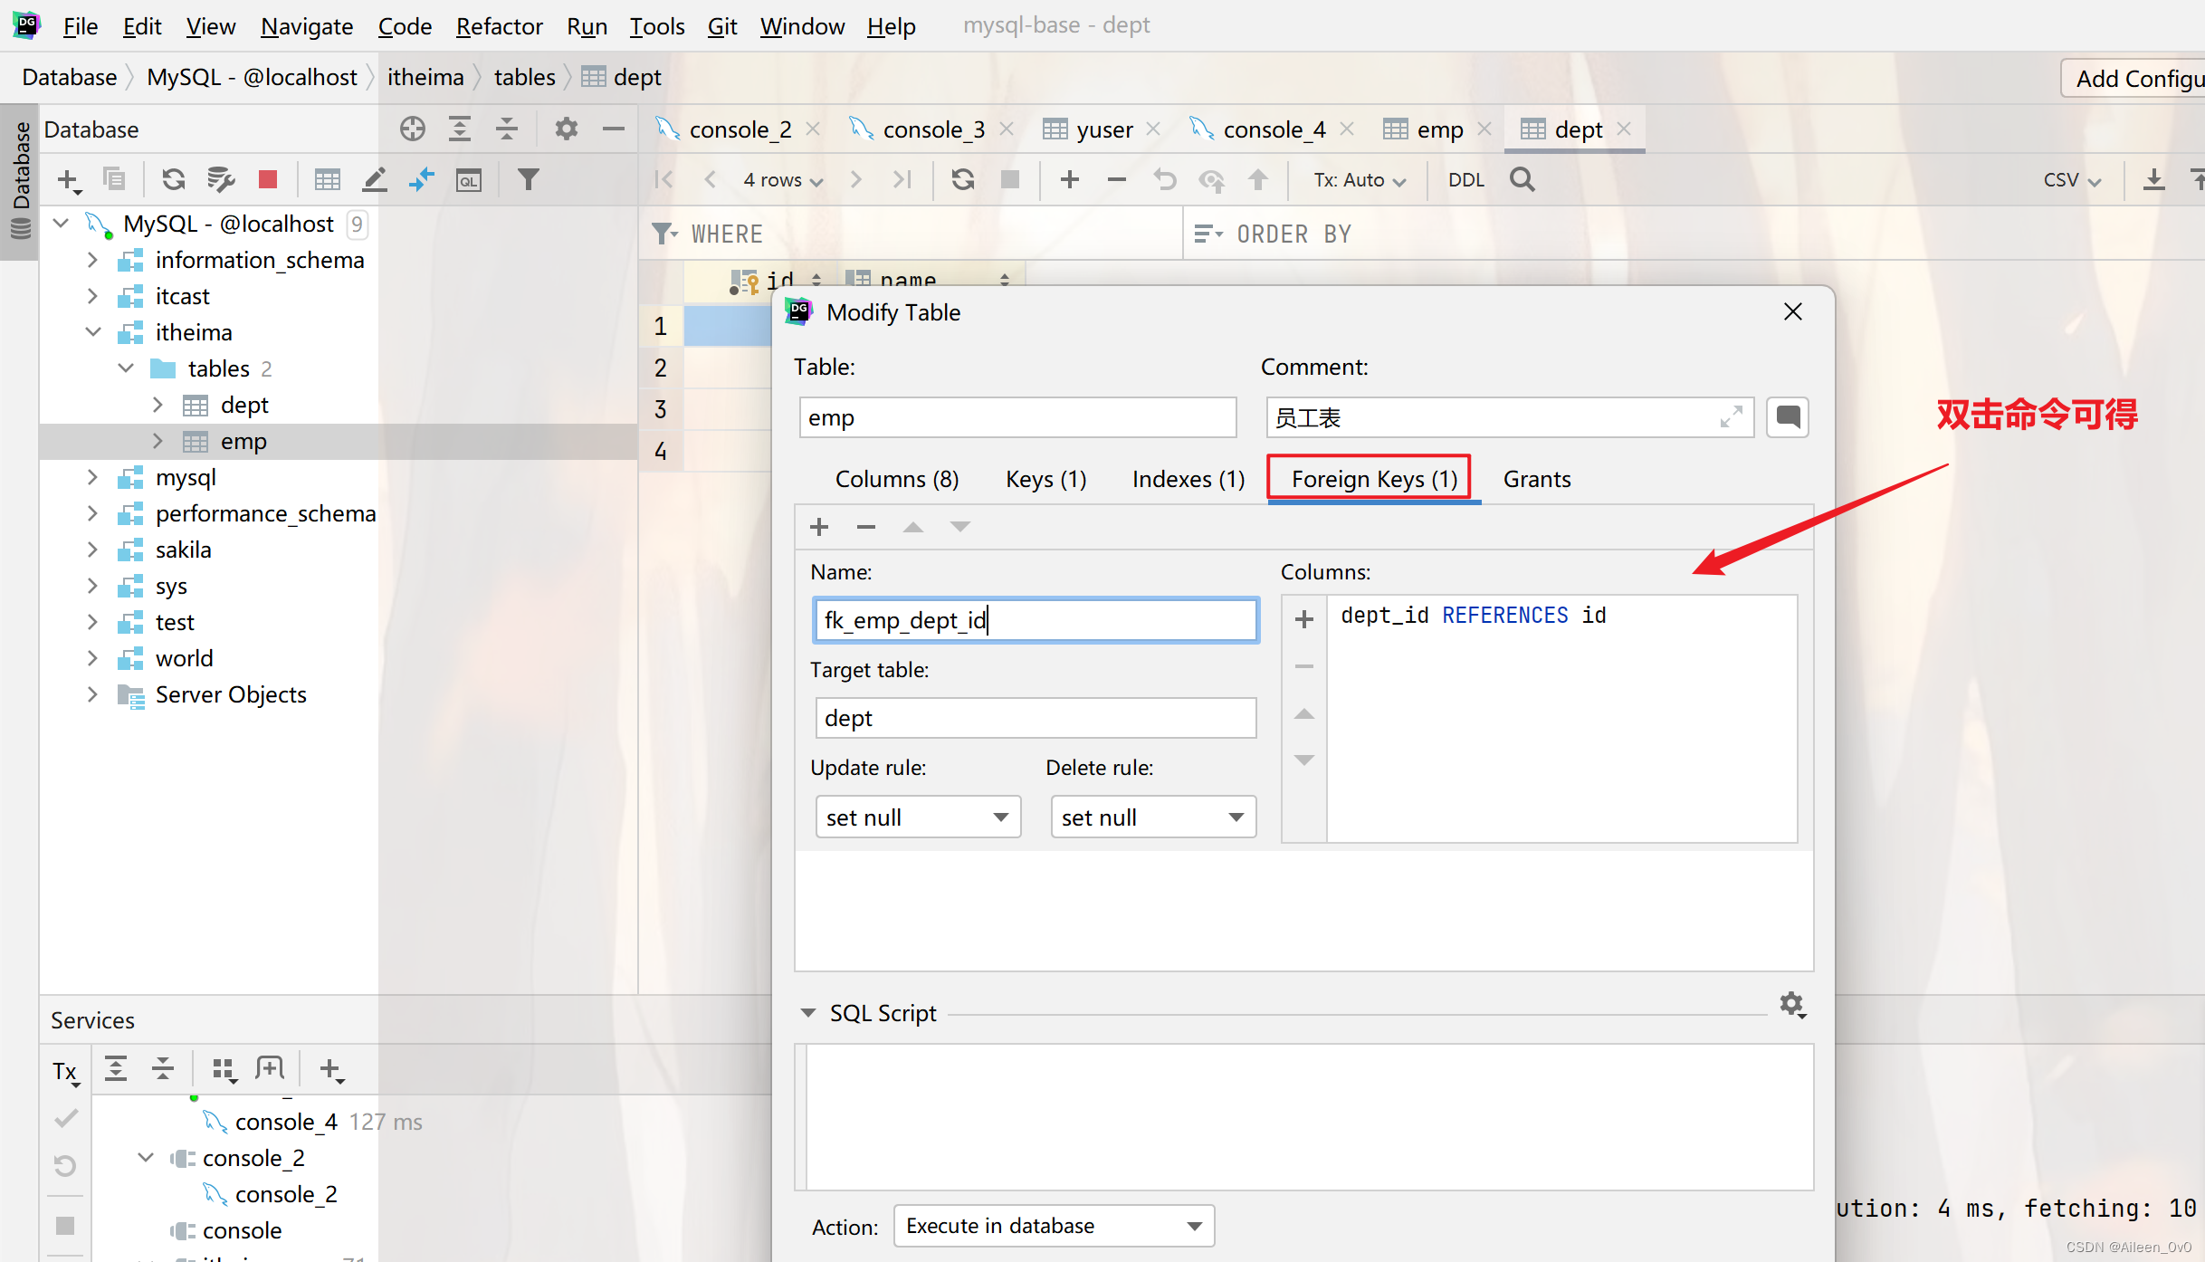Open the Git menu
This screenshot has height=1262, width=2205.
[722, 26]
